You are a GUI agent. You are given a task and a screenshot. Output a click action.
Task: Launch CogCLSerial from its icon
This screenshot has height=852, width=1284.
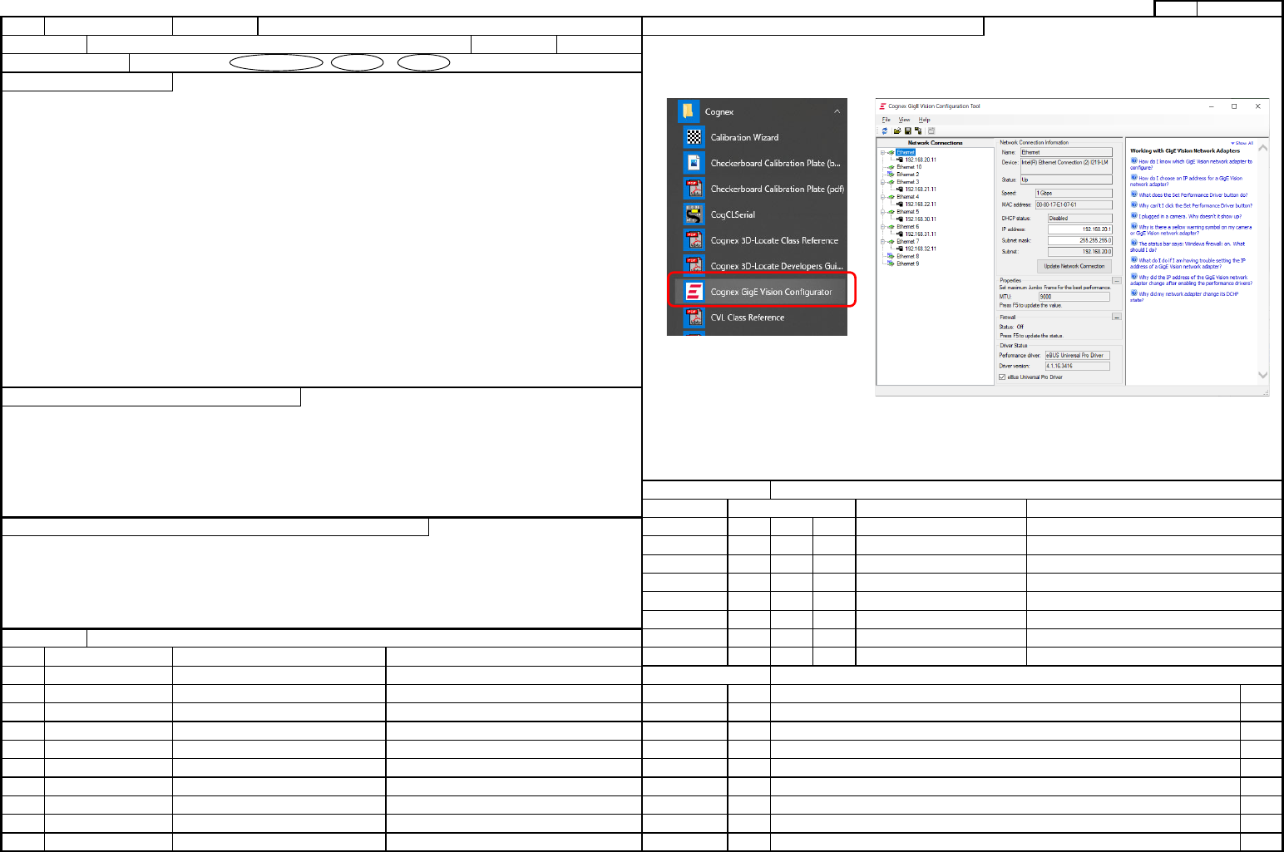pyautogui.click(x=694, y=214)
